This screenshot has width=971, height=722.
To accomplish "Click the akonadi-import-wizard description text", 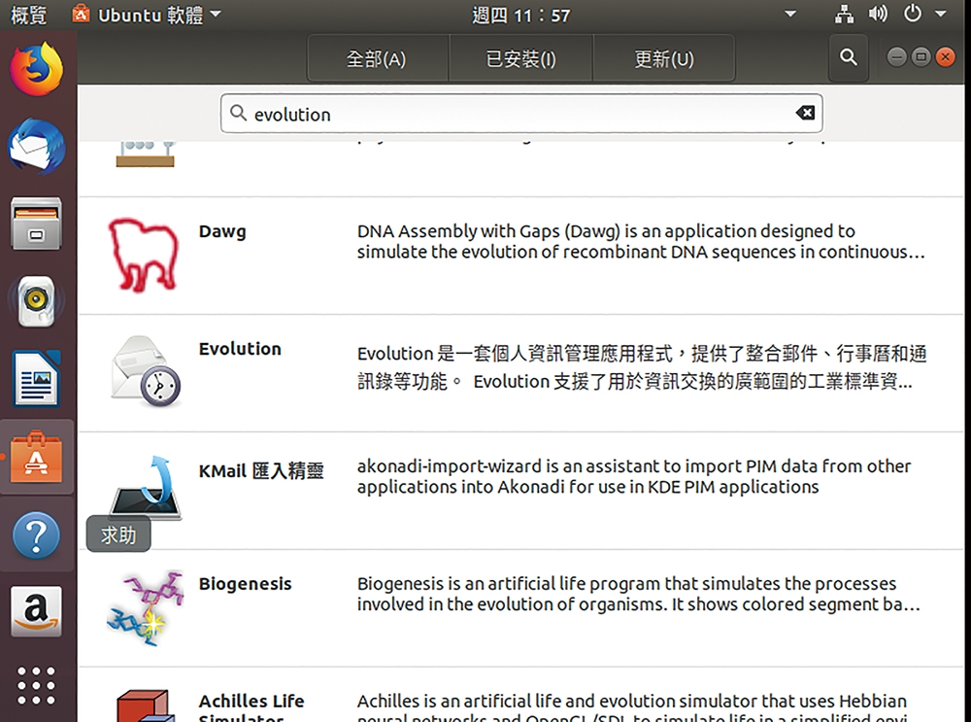I will [633, 476].
